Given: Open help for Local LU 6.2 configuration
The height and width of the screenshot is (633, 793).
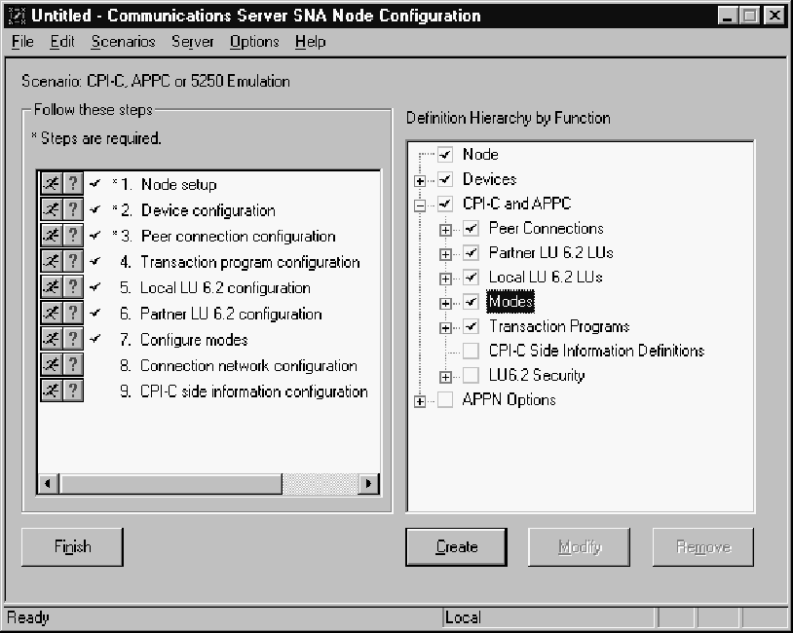Looking at the screenshot, I should [x=73, y=286].
